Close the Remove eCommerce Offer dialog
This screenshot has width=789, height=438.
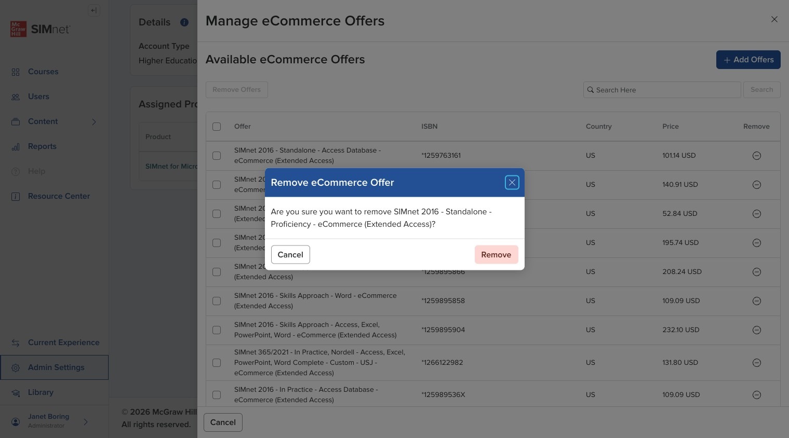click(512, 183)
